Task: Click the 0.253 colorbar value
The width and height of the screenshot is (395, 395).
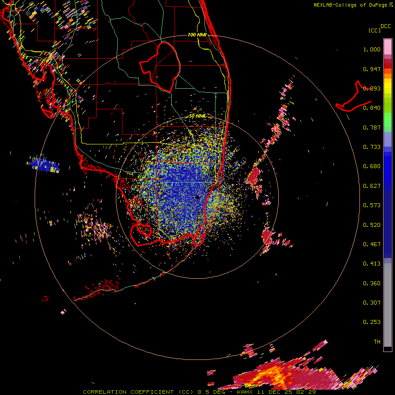Action: pos(372,322)
